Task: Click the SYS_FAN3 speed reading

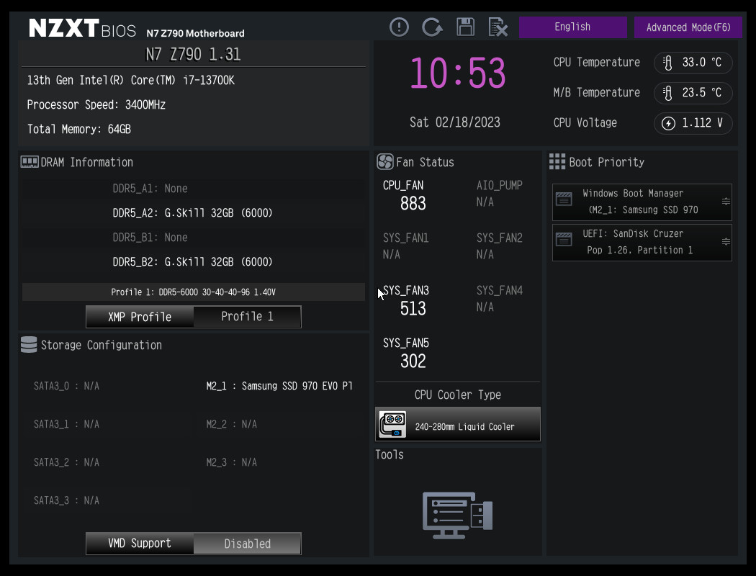Action: tap(413, 309)
